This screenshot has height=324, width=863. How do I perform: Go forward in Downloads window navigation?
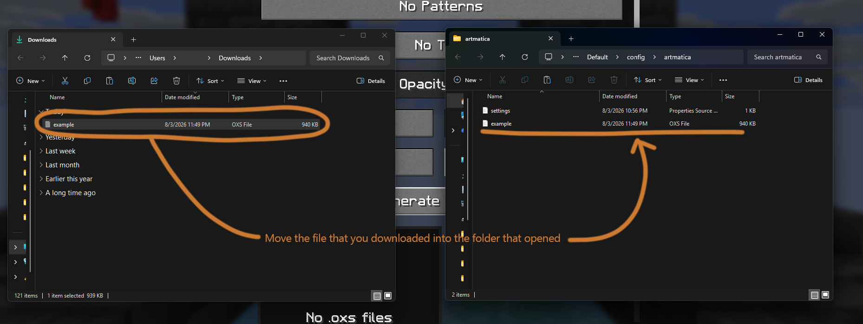[43, 58]
